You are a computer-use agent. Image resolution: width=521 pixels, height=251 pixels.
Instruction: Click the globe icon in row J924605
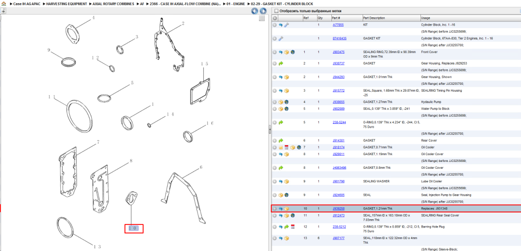pyautogui.click(x=287, y=195)
